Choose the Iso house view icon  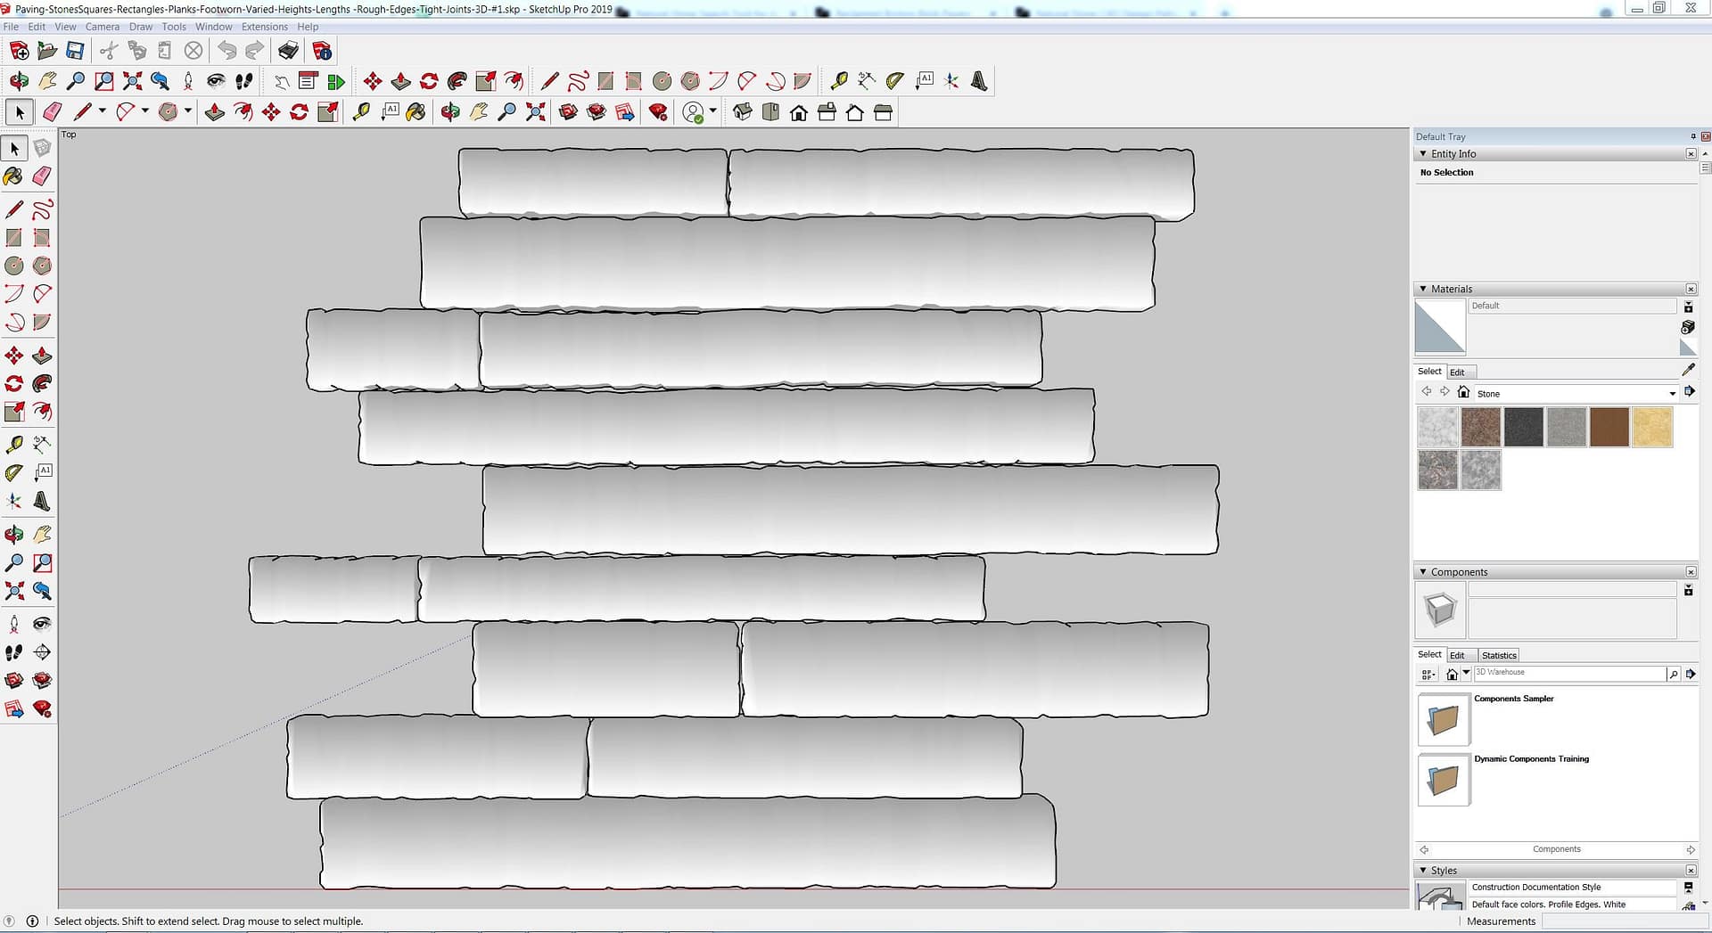pos(742,112)
